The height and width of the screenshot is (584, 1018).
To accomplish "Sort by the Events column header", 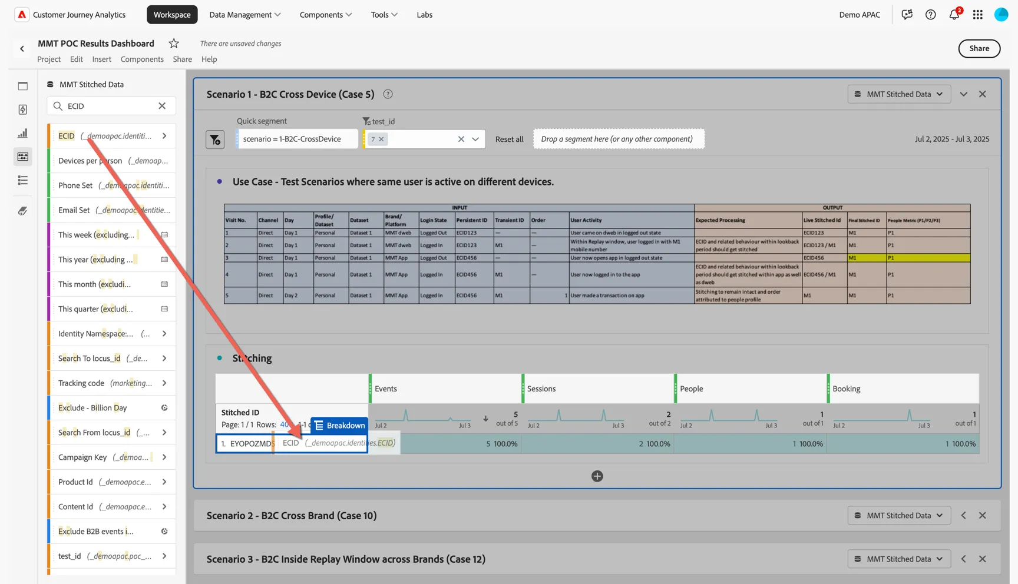I will pyautogui.click(x=445, y=389).
